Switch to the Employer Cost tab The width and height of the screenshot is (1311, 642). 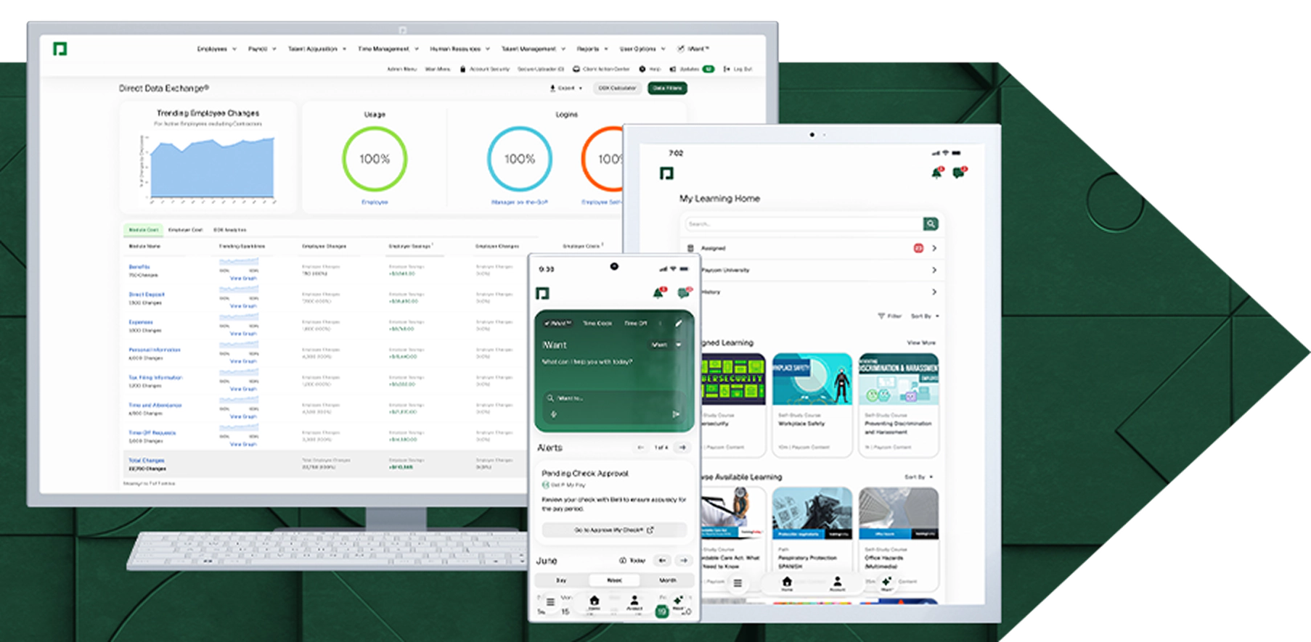pyautogui.click(x=186, y=230)
